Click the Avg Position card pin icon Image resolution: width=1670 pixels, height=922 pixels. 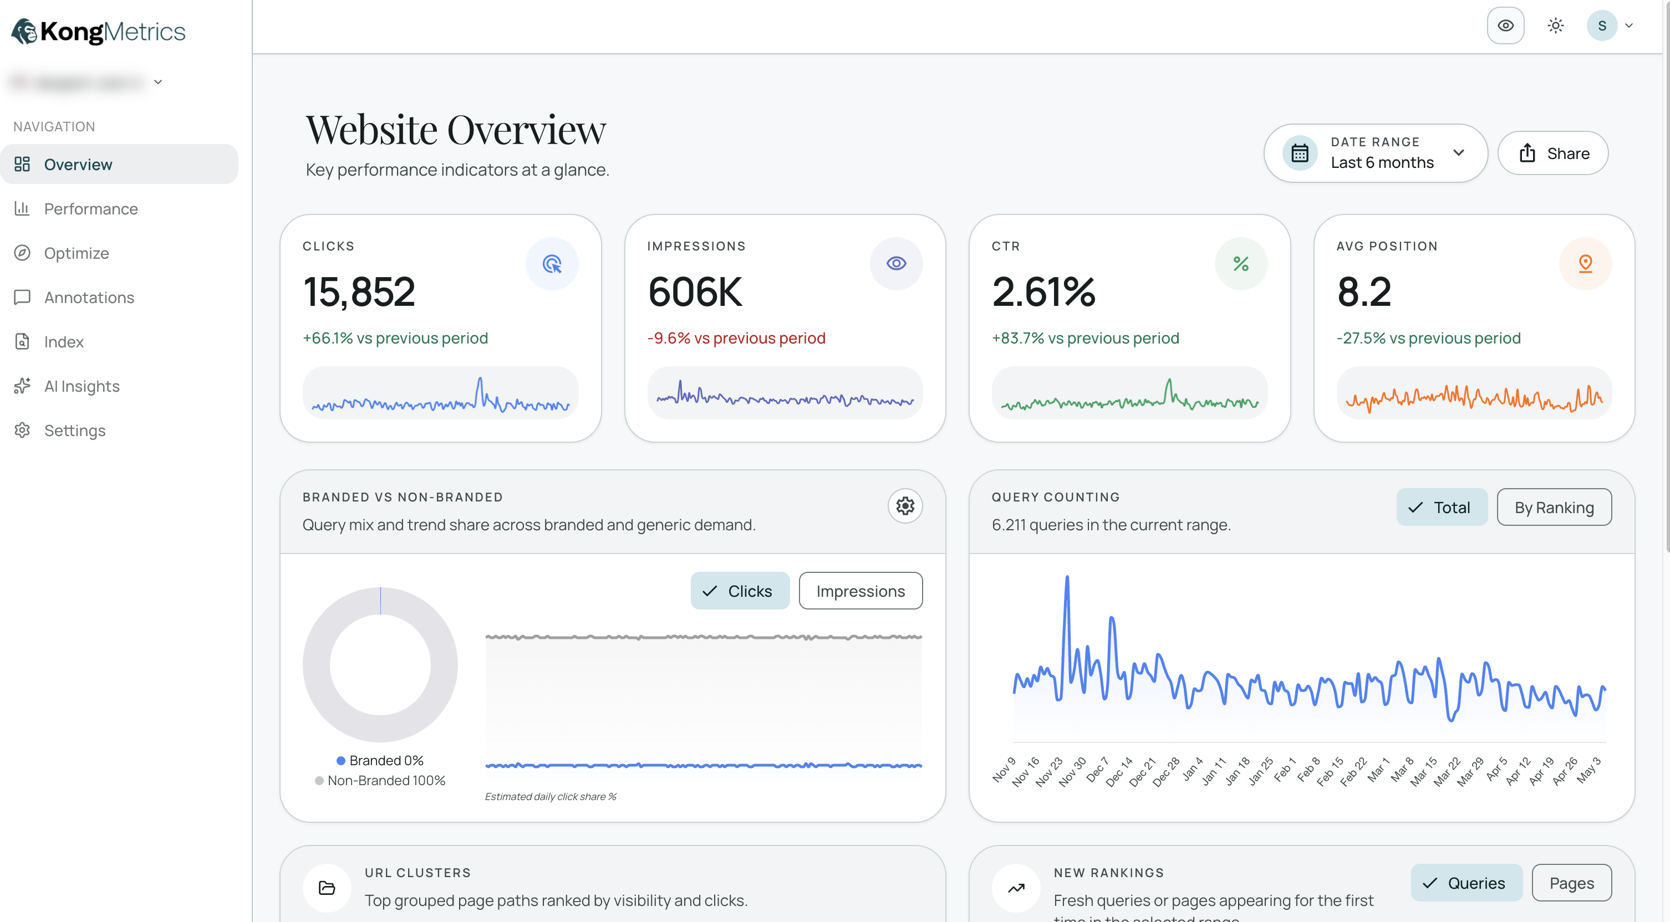[x=1585, y=264]
